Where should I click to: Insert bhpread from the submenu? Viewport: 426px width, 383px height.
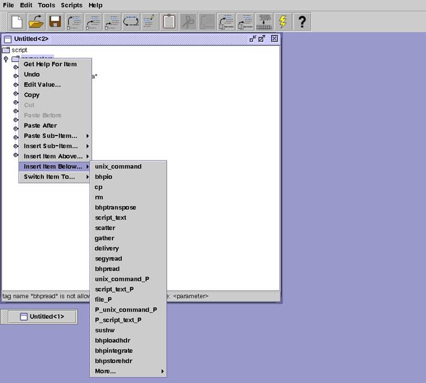[x=128, y=269]
